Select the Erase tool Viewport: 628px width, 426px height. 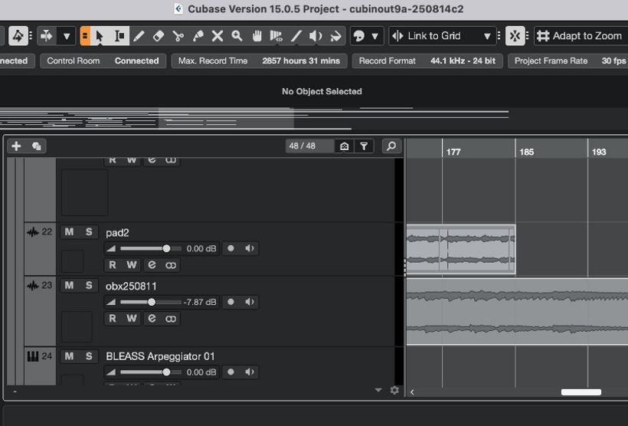point(159,36)
